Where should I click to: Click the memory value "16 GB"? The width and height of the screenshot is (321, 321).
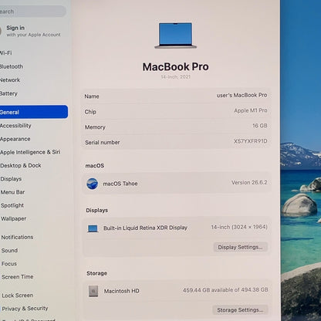pyautogui.click(x=260, y=126)
